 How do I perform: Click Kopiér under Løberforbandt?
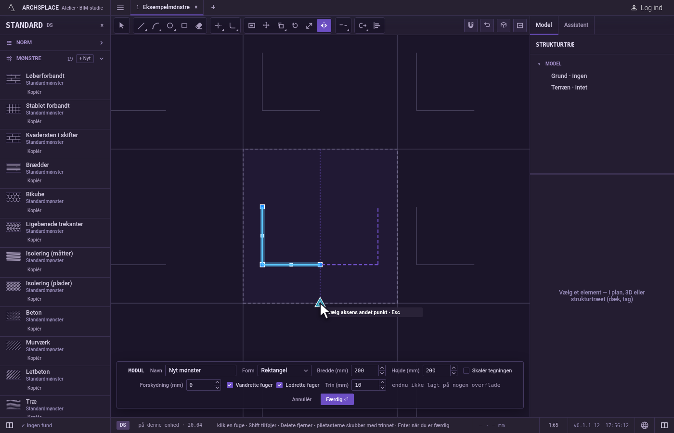tap(34, 92)
